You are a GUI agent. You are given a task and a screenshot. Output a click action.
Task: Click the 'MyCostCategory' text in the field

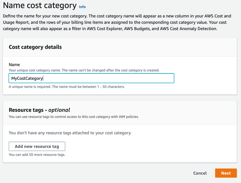[27, 78]
